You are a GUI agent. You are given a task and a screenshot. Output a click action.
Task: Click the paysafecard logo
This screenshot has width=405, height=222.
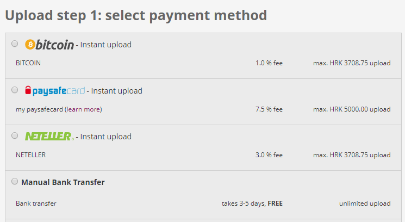(x=55, y=91)
